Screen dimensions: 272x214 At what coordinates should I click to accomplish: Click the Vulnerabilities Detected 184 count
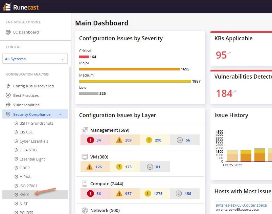[224, 93]
